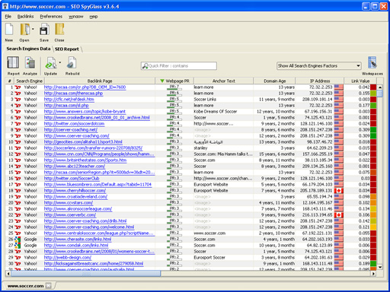Open the Preferences menu

tap(51, 17)
